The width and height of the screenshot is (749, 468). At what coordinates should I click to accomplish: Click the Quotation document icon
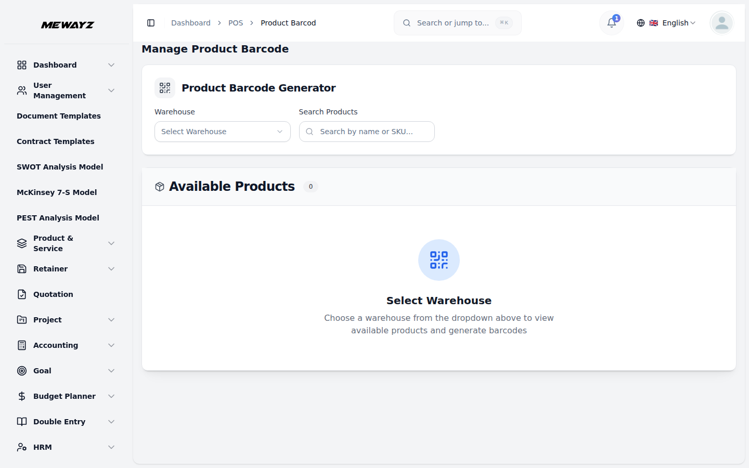[22, 294]
